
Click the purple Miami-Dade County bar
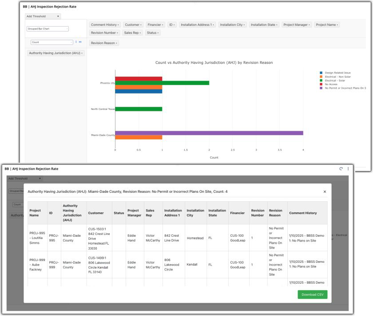(x=209, y=132)
